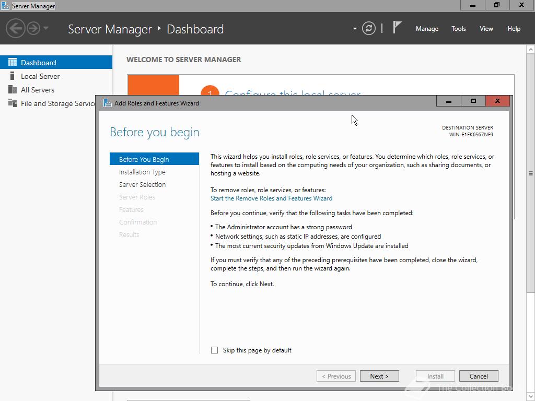Click the Add Roles and Features Wizard title icon
The height and width of the screenshot is (401, 535).
(x=108, y=103)
